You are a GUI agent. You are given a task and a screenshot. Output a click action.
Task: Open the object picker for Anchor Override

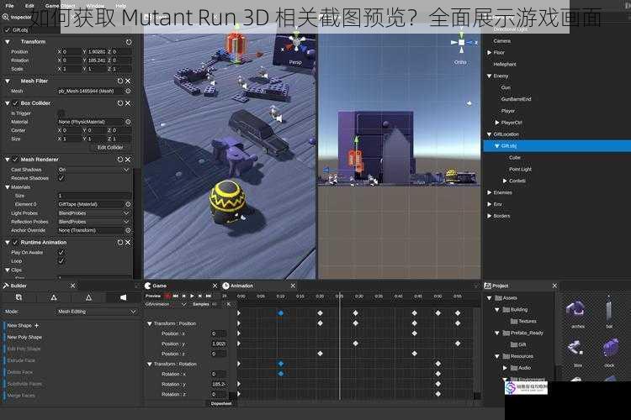click(128, 230)
